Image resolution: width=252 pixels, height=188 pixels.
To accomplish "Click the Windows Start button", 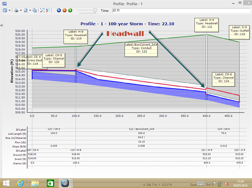I will (x=6, y=182).
